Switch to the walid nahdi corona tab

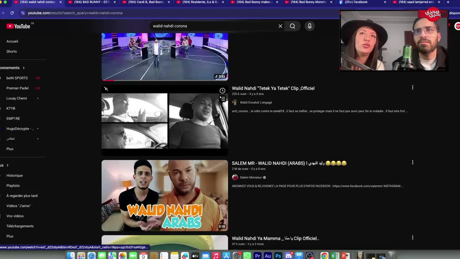click(x=37, y=2)
